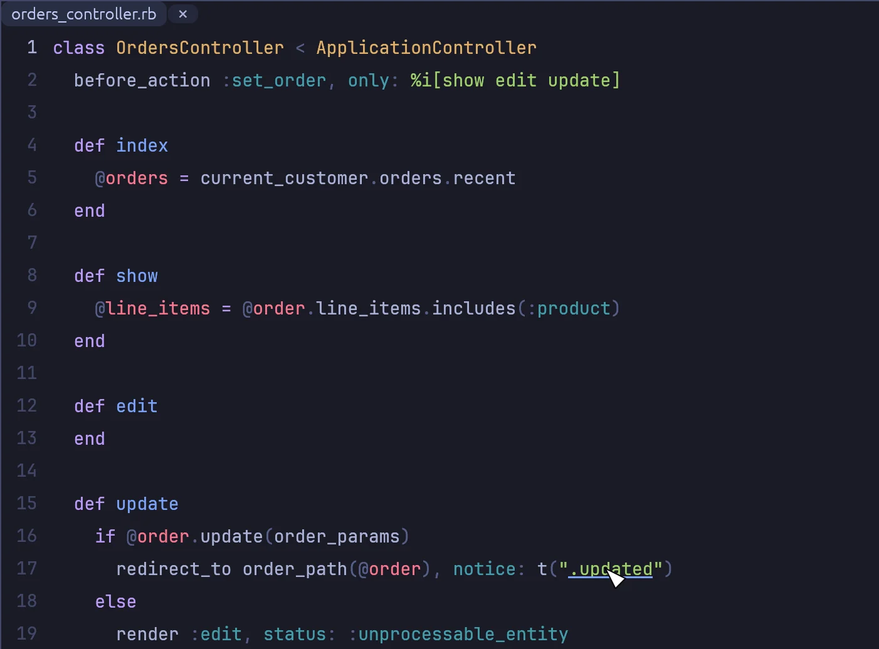This screenshot has width=879, height=649.
Task: Click the end keyword on line 13
Action: (90, 439)
